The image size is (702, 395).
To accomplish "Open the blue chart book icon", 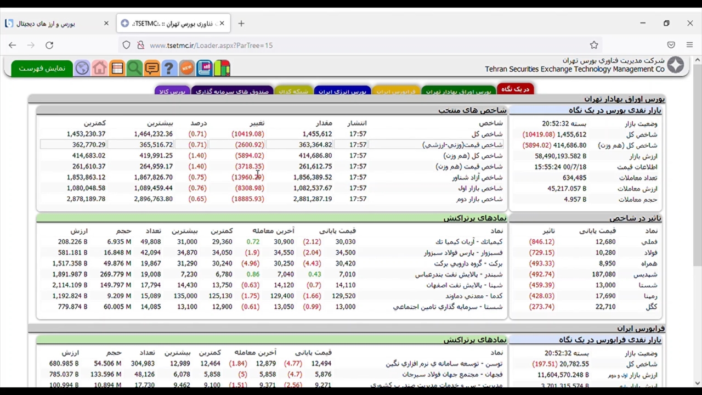I will pyautogui.click(x=205, y=68).
